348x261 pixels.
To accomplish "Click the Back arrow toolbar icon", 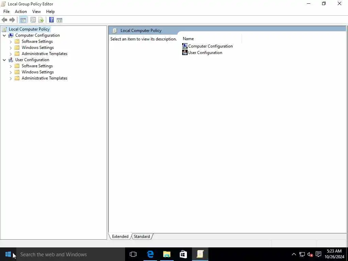I will pos(4,20).
